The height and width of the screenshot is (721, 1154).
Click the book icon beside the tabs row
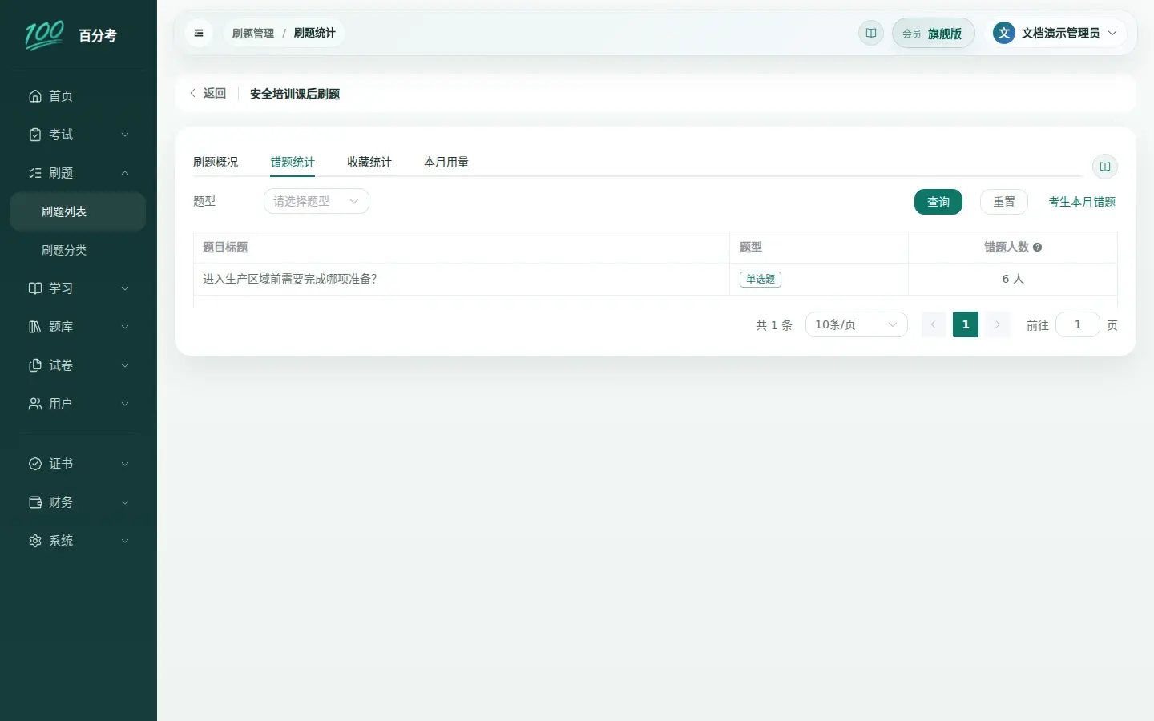(x=1105, y=167)
